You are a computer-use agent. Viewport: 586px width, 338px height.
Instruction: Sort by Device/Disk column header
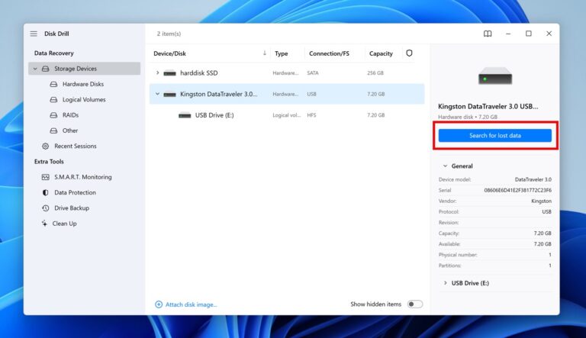click(x=169, y=53)
